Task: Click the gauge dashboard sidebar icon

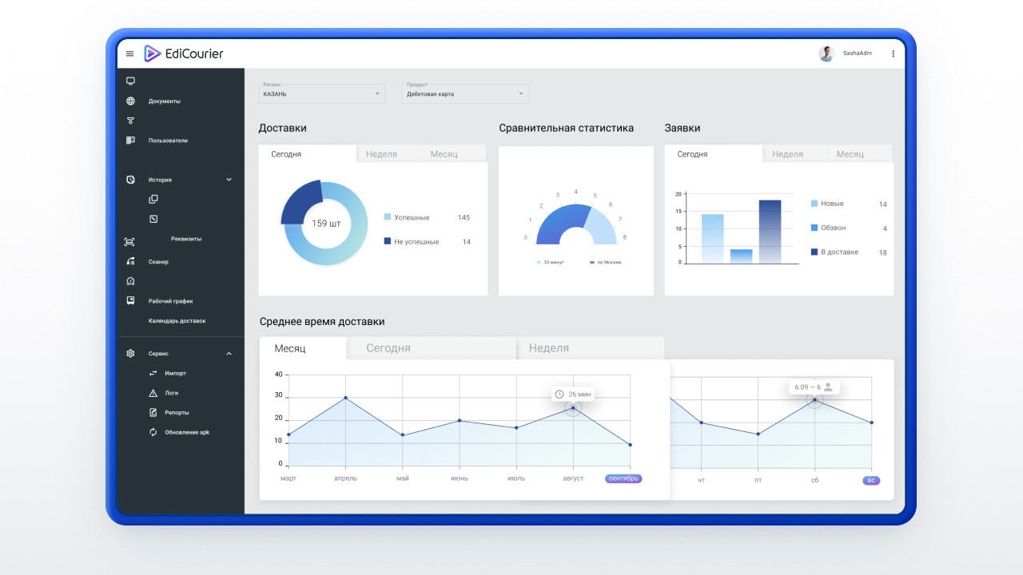Action: [x=130, y=281]
